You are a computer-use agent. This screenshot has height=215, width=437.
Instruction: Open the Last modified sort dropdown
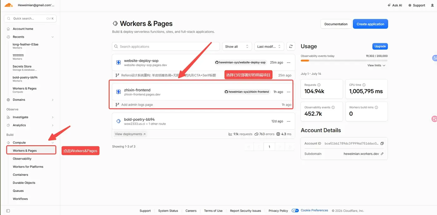point(269,46)
